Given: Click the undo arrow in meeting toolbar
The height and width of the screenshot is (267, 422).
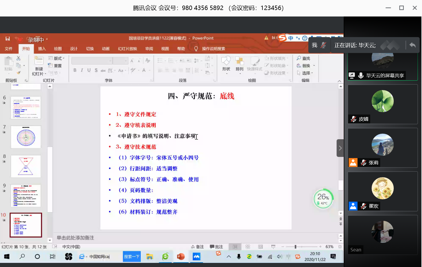Looking at the screenshot, I should point(413,45).
